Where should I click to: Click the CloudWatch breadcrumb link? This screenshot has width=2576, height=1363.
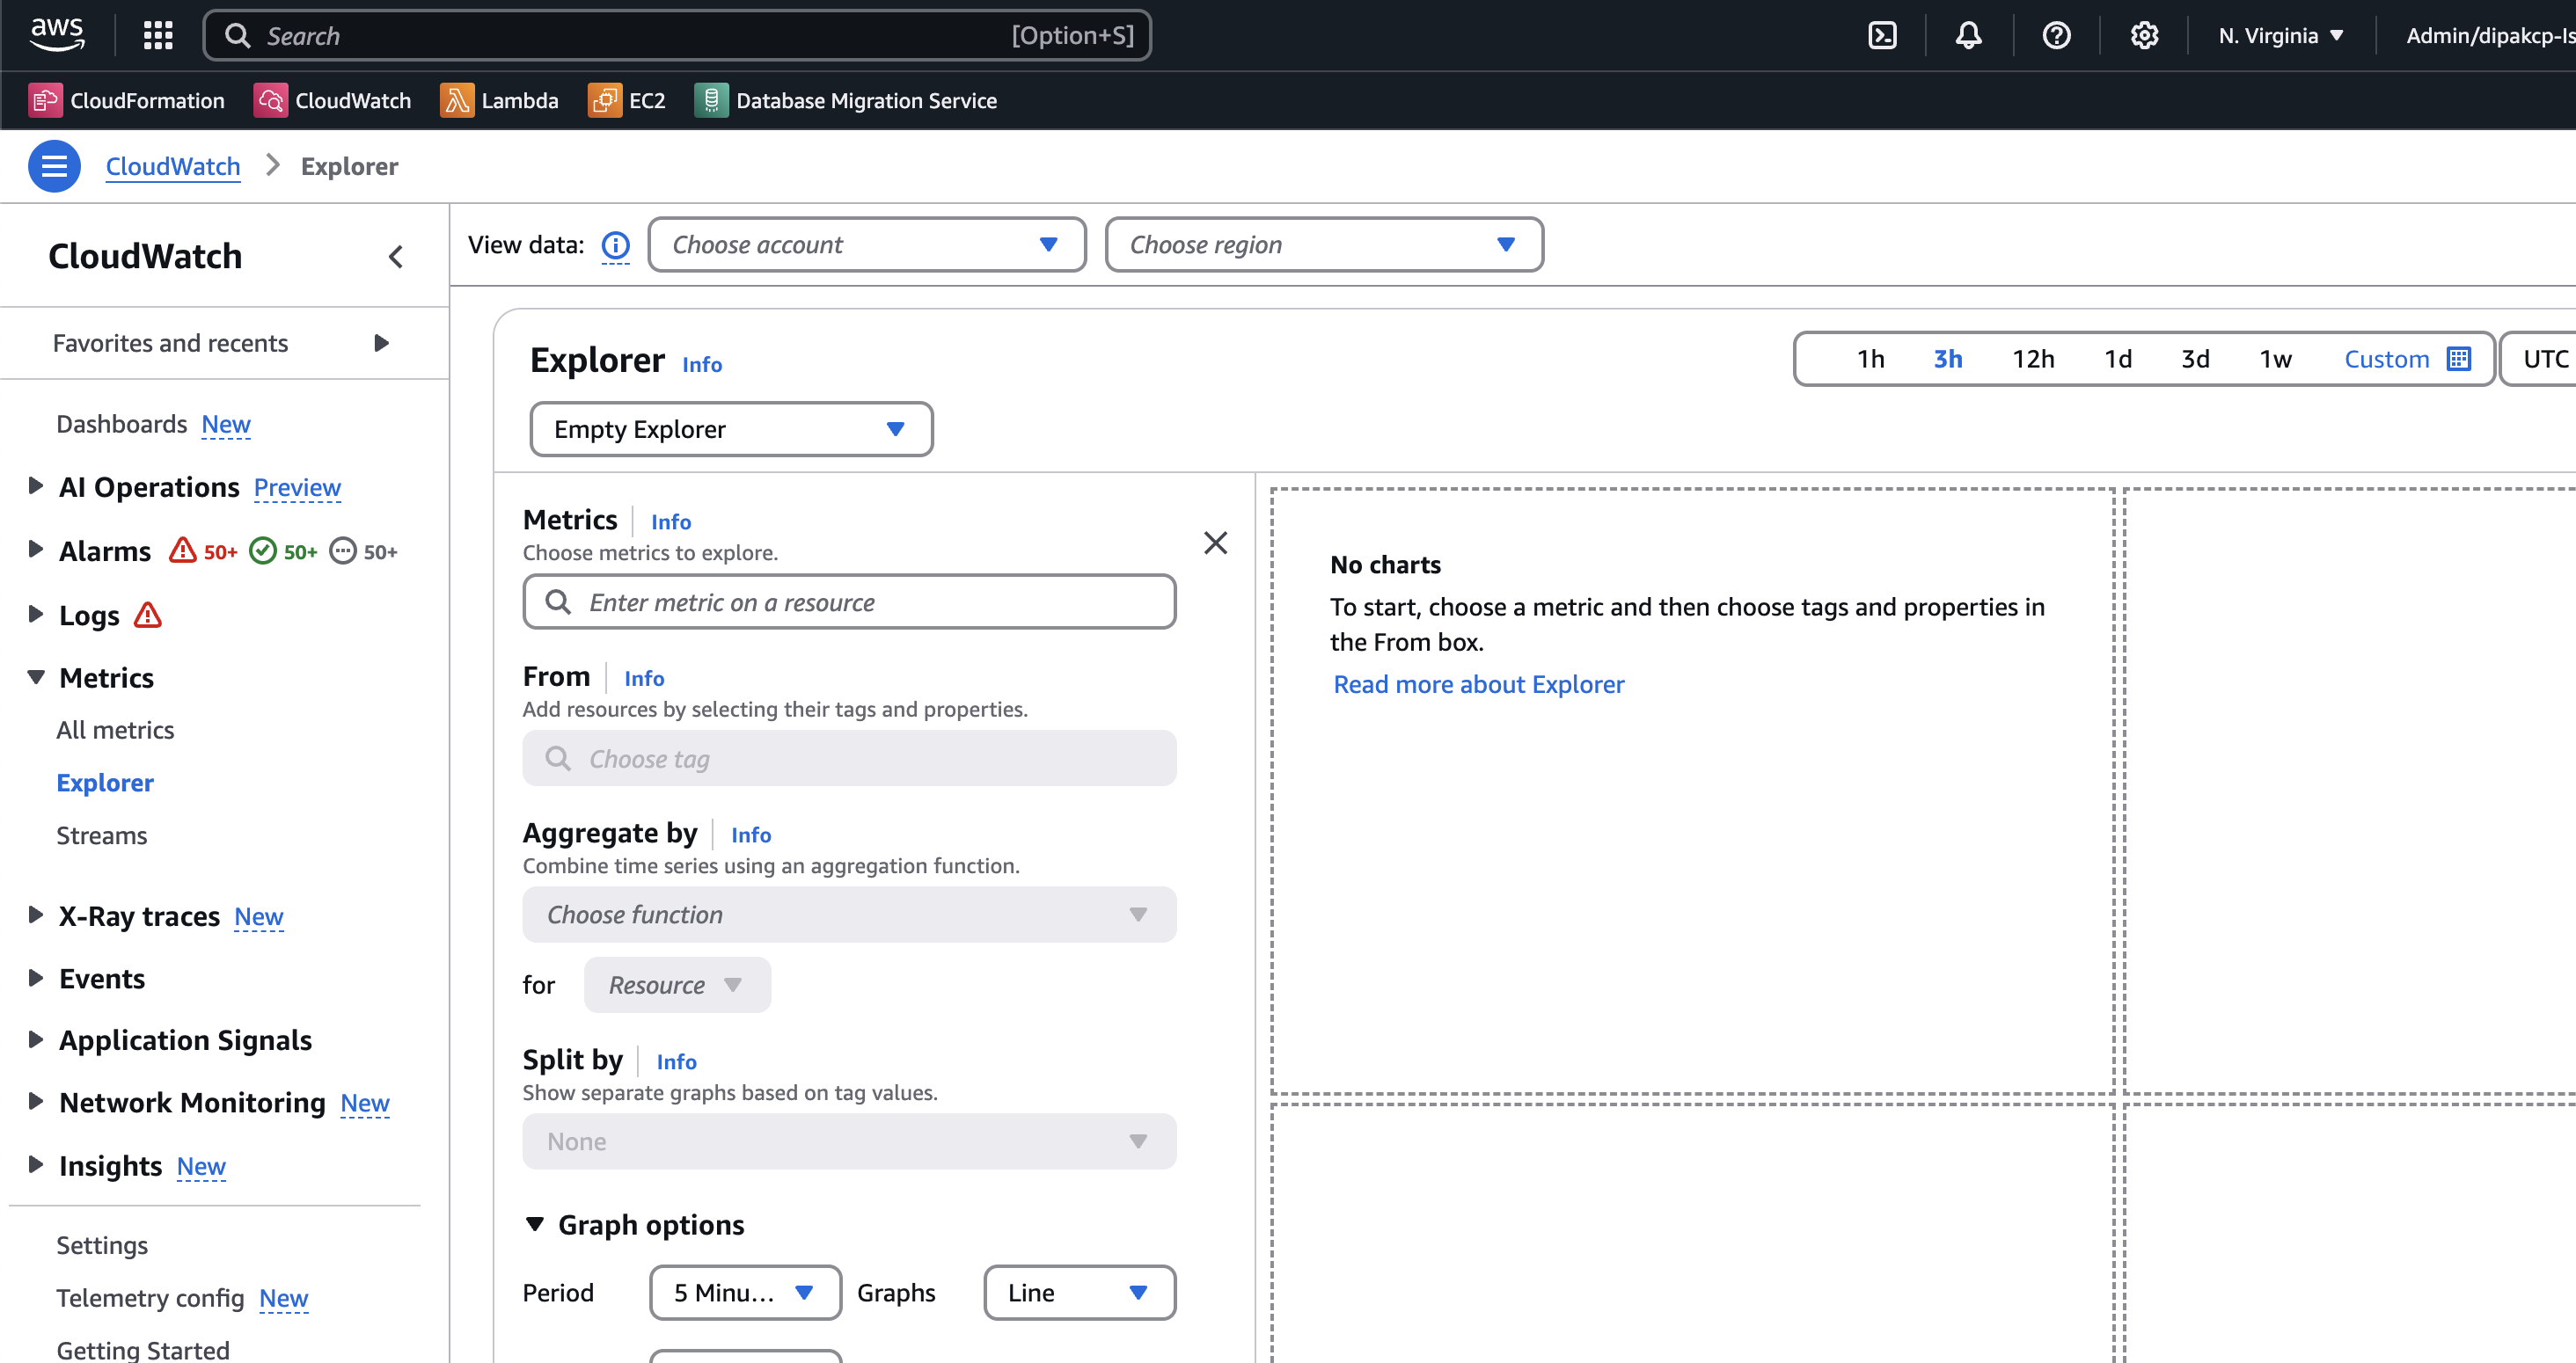click(x=173, y=166)
